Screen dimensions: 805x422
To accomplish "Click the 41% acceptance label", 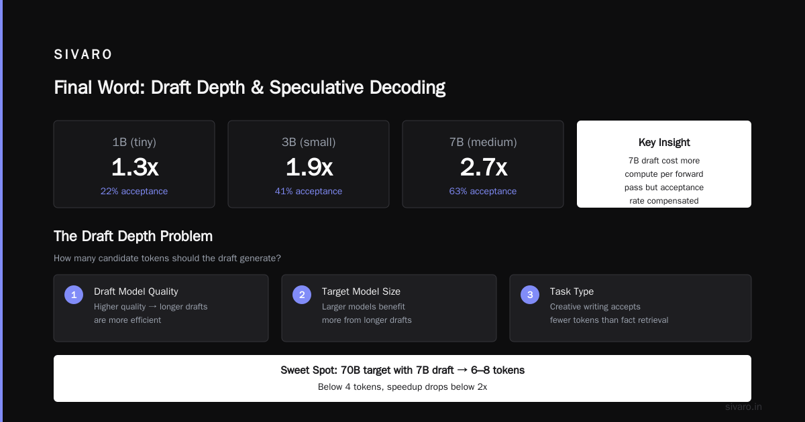I will [309, 192].
